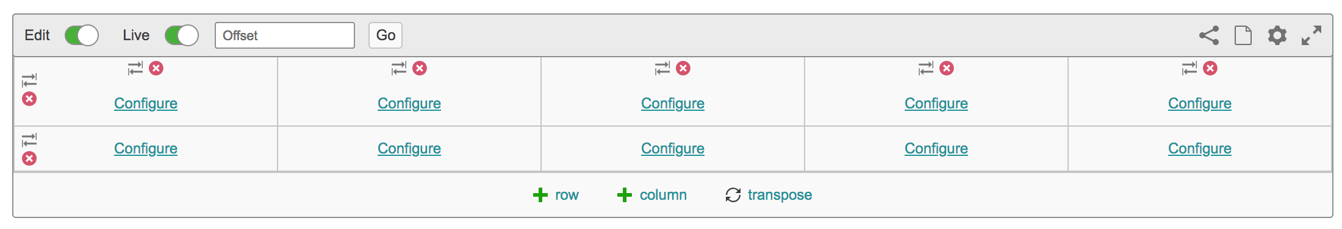1342x229 pixels.
Task: Open settings gear icon
Action: pyautogui.click(x=1277, y=35)
